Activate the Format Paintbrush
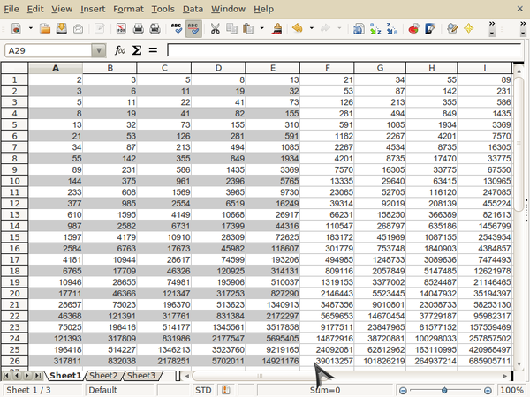Viewport: 530px width, 397px height. (x=276, y=29)
